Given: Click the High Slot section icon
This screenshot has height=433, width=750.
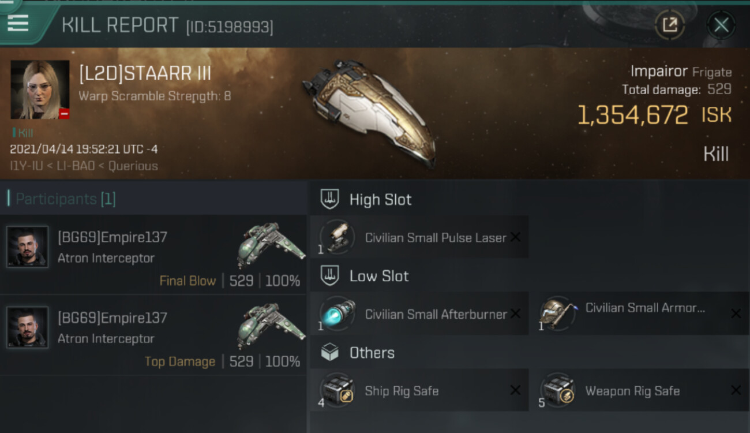Looking at the screenshot, I should (330, 200).
